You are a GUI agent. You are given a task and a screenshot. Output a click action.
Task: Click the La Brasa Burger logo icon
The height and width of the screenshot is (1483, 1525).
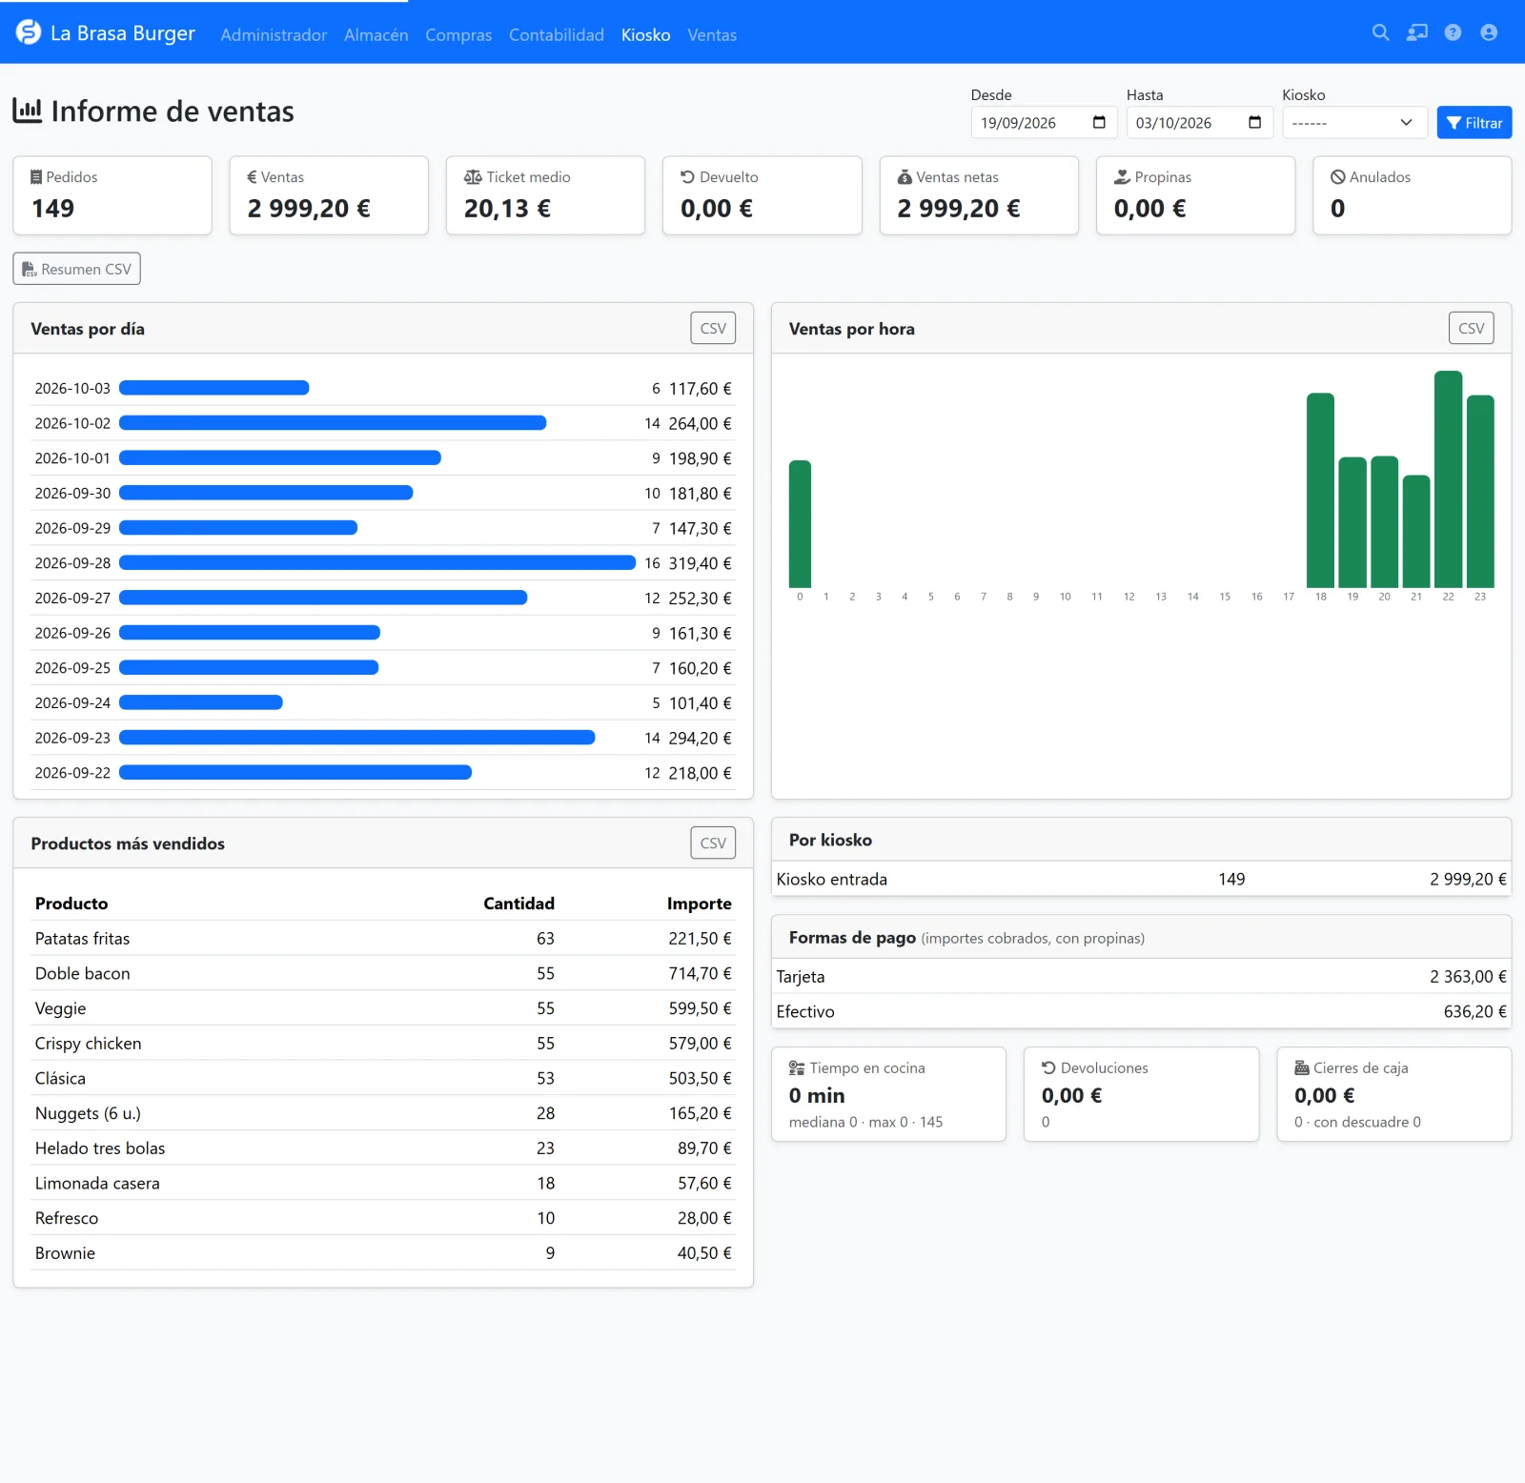29,32
